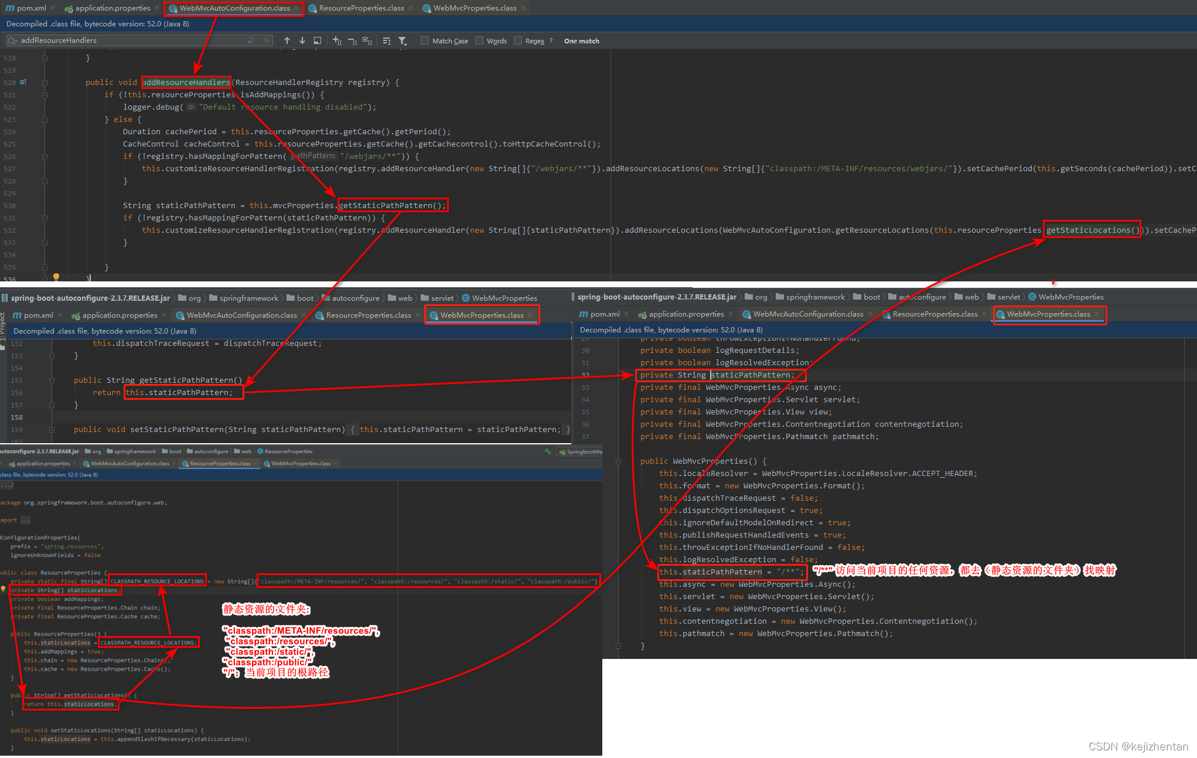Jump to next occurrence with down arrow

(x=302, y=40)
